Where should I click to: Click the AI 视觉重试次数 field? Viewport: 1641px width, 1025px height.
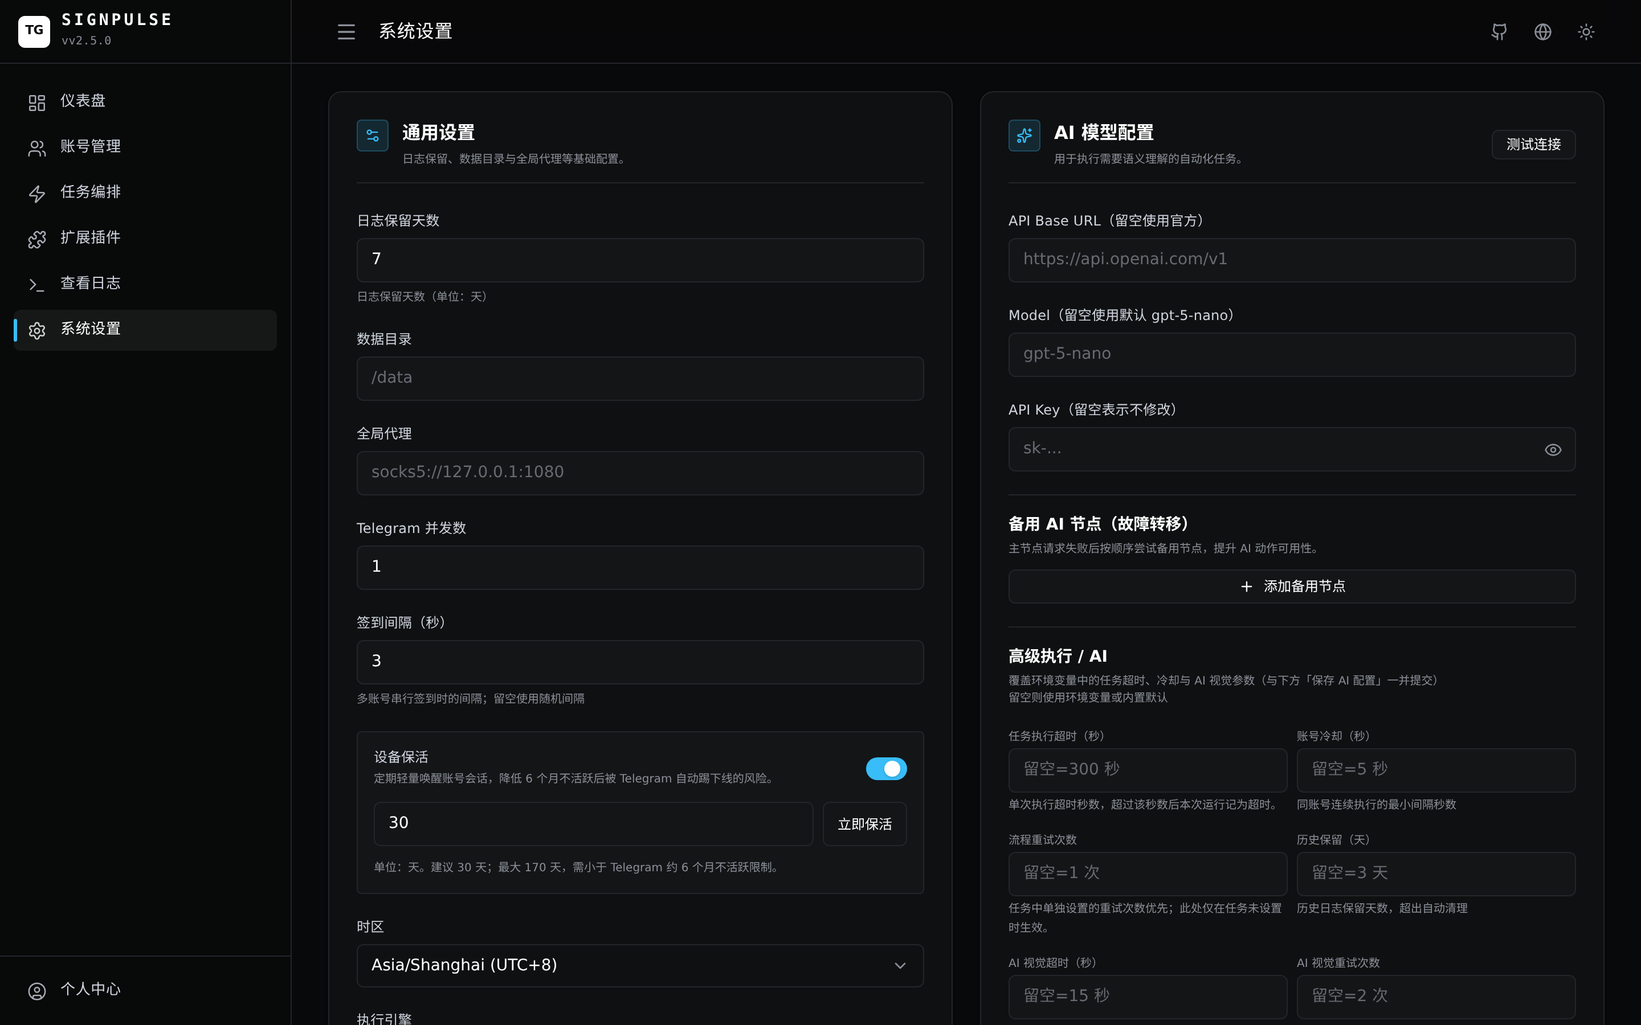click(1435, 997)
